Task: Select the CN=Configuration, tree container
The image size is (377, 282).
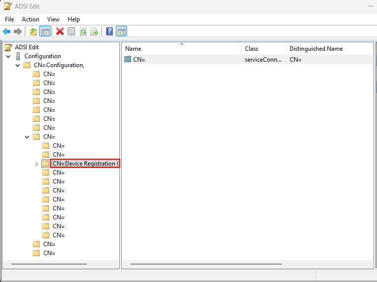Action: (59, 65)
